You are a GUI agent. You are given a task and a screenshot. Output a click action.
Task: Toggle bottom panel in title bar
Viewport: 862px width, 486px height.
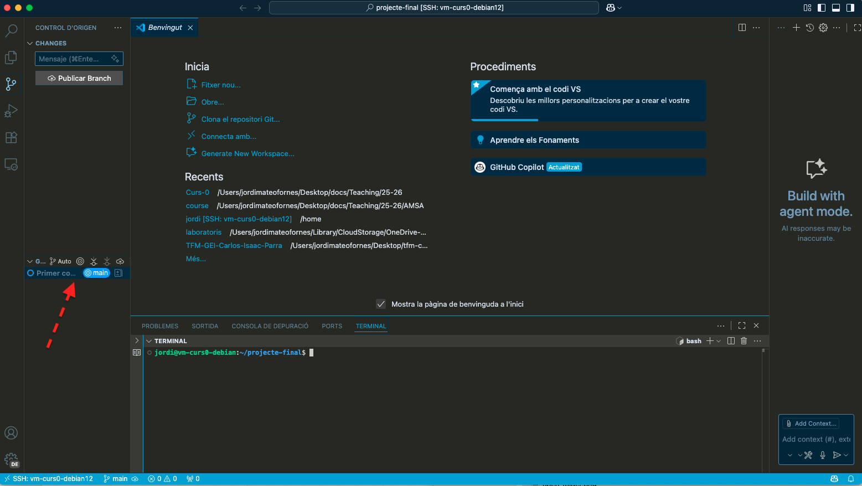tap(836, 8)
